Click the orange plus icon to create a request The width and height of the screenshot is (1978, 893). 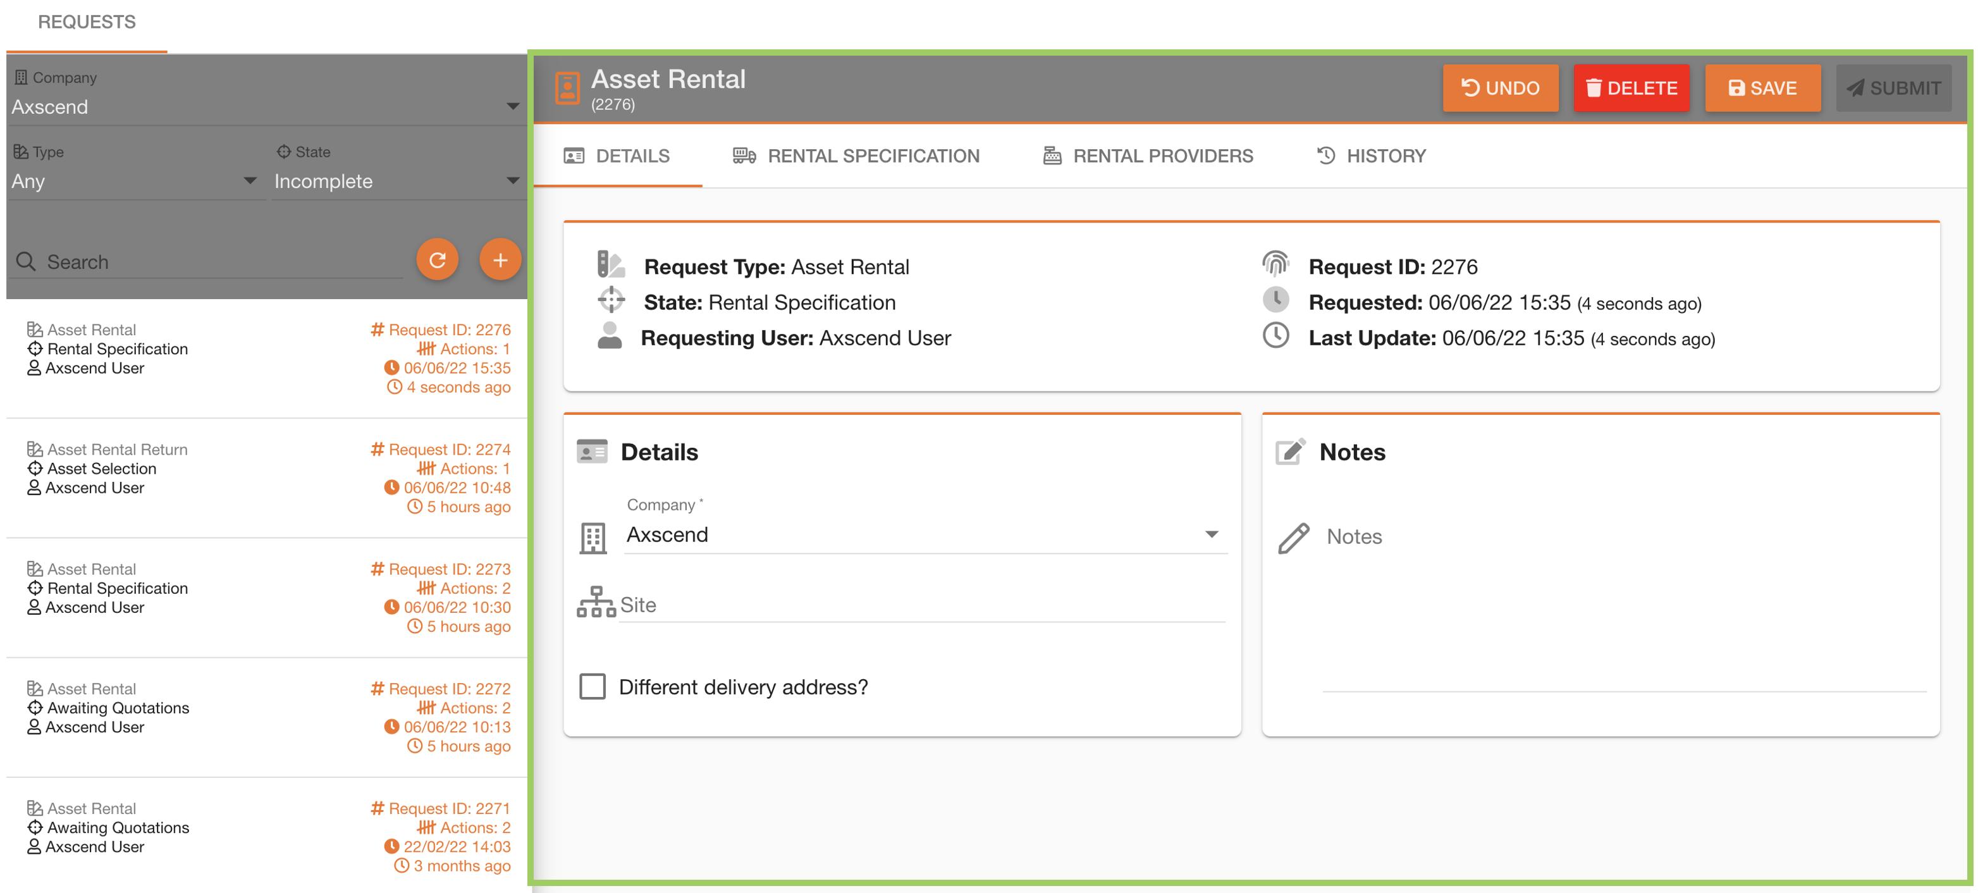pyautogui.click(x=500, y=259)
